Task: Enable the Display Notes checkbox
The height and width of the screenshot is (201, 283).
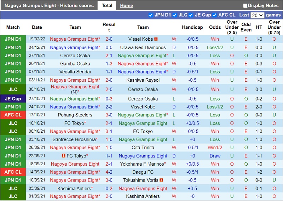Action: [x=245, y=6]
